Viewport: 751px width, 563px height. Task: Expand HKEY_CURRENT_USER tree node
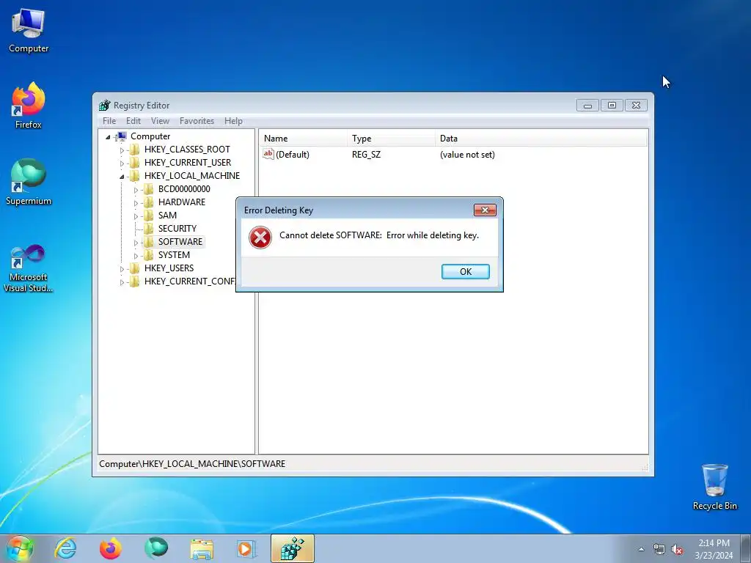[x=122, y=163]
